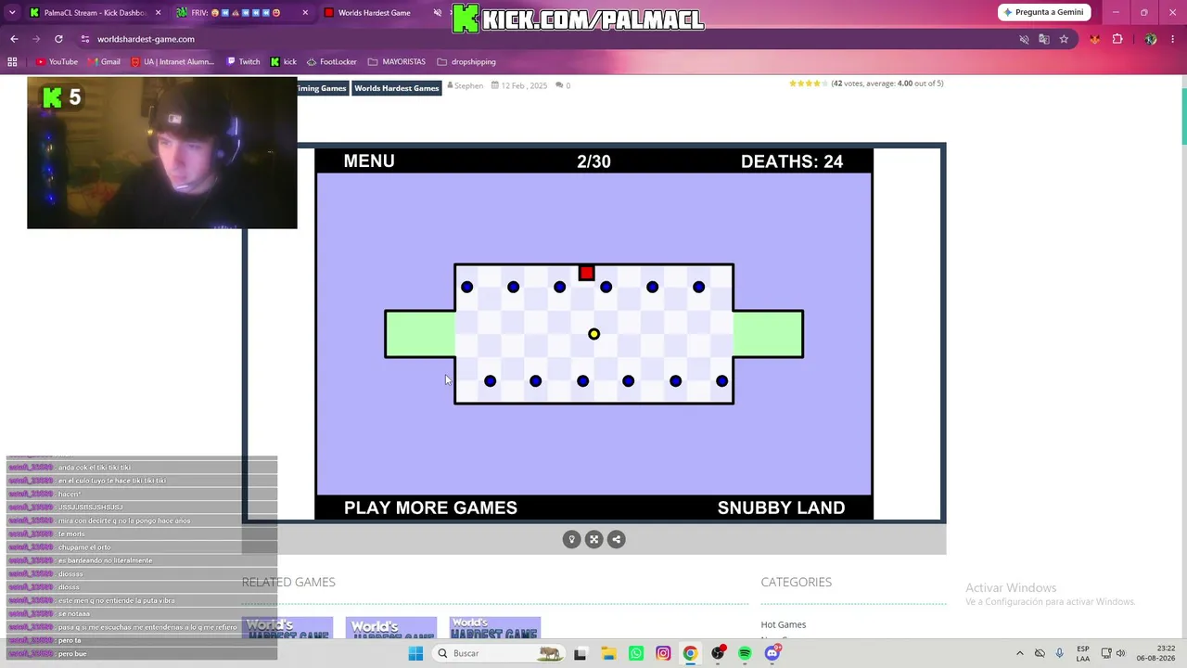
Task: Open the tab search dropdown arrow
Action: [x=12, y=13]
